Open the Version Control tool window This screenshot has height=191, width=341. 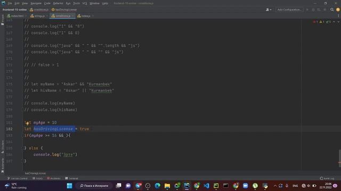(18, 178)
